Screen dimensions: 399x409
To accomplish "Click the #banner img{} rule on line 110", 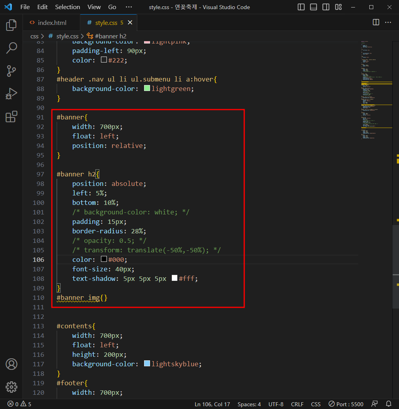I will pos(82,297).
